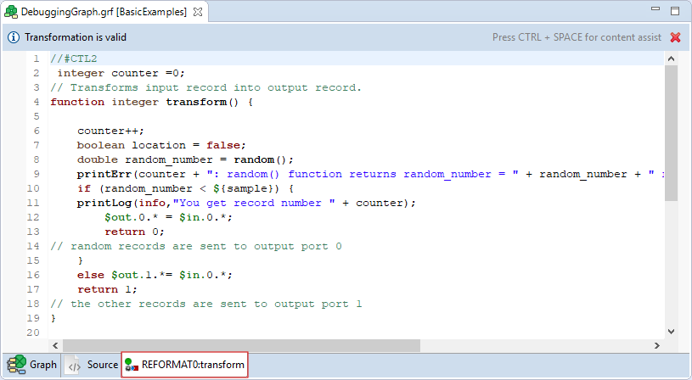Image resolution: width=692 pixels, height=380 pixels.
Task: Click the Source tab's code icon
Action: (x=75, y=365)
